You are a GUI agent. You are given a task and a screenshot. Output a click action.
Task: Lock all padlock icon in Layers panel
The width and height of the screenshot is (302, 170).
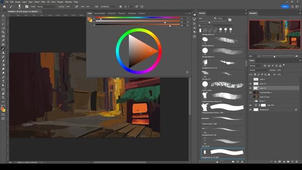269,75
